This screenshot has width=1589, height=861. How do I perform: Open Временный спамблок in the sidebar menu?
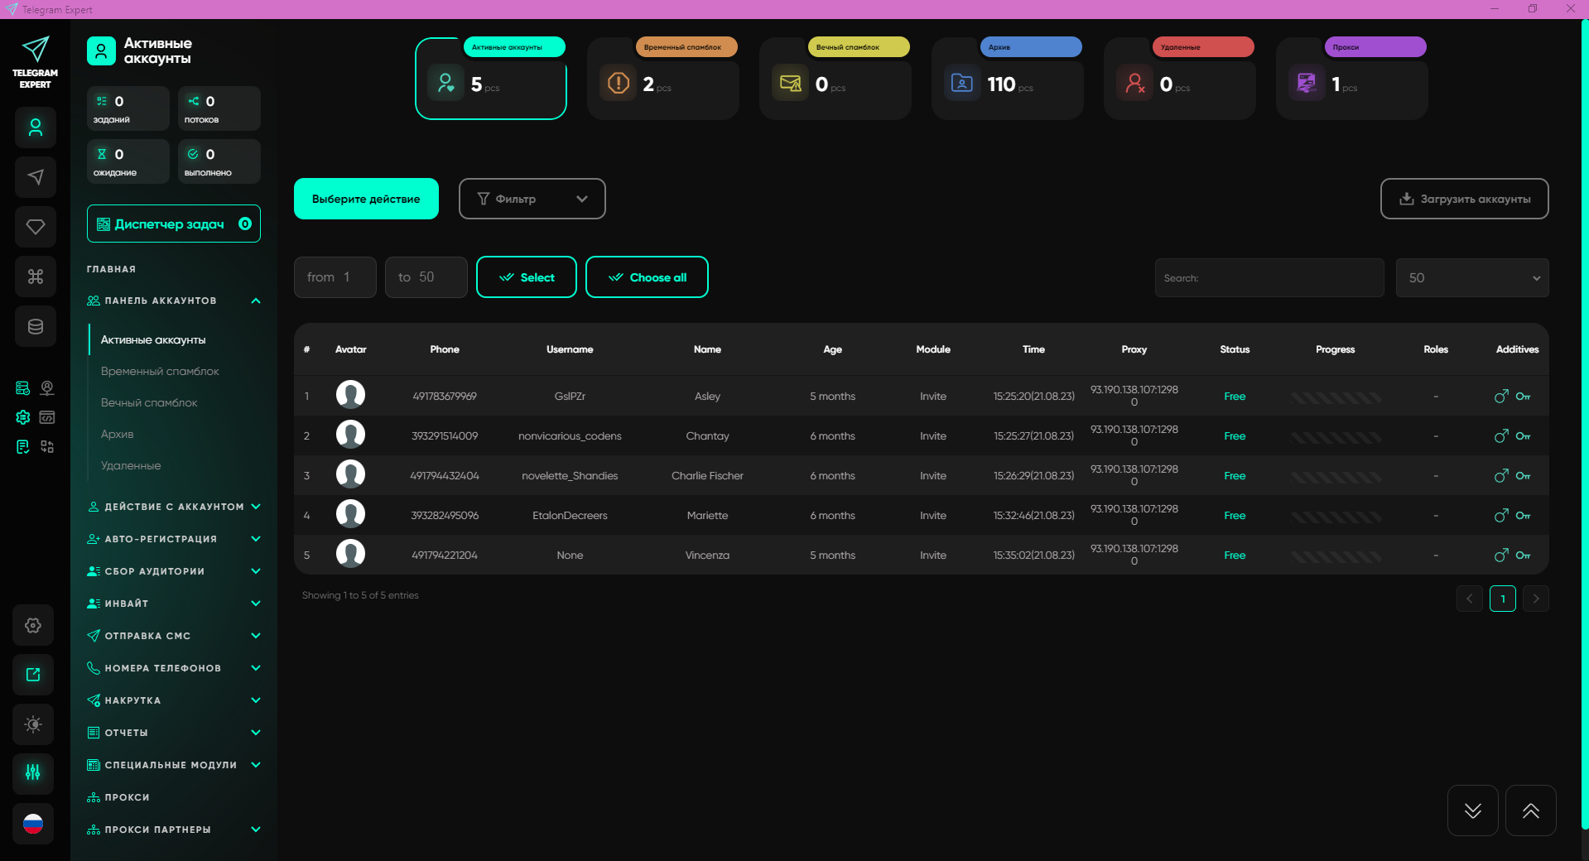160,372
